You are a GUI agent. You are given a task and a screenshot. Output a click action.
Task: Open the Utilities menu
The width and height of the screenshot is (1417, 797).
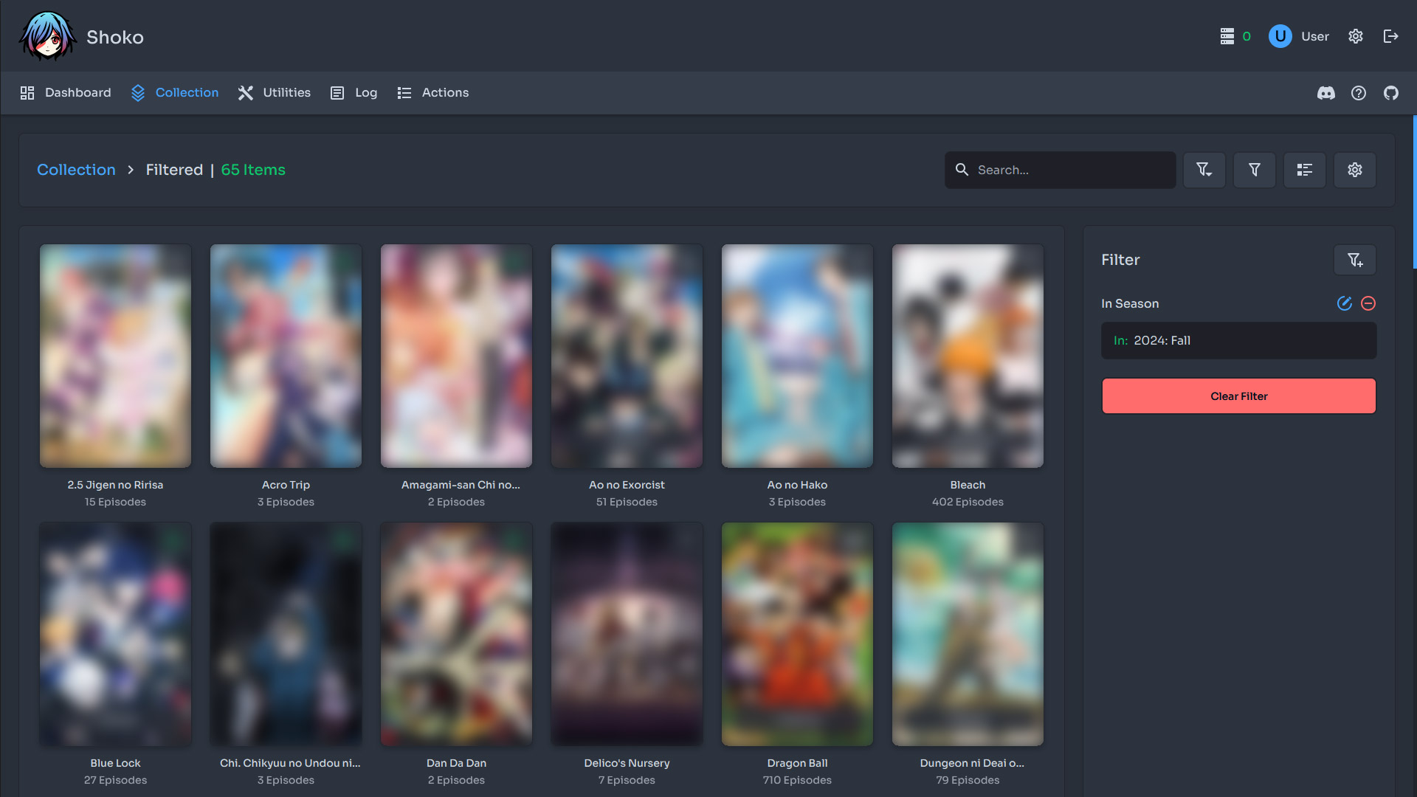coord(273,92)
